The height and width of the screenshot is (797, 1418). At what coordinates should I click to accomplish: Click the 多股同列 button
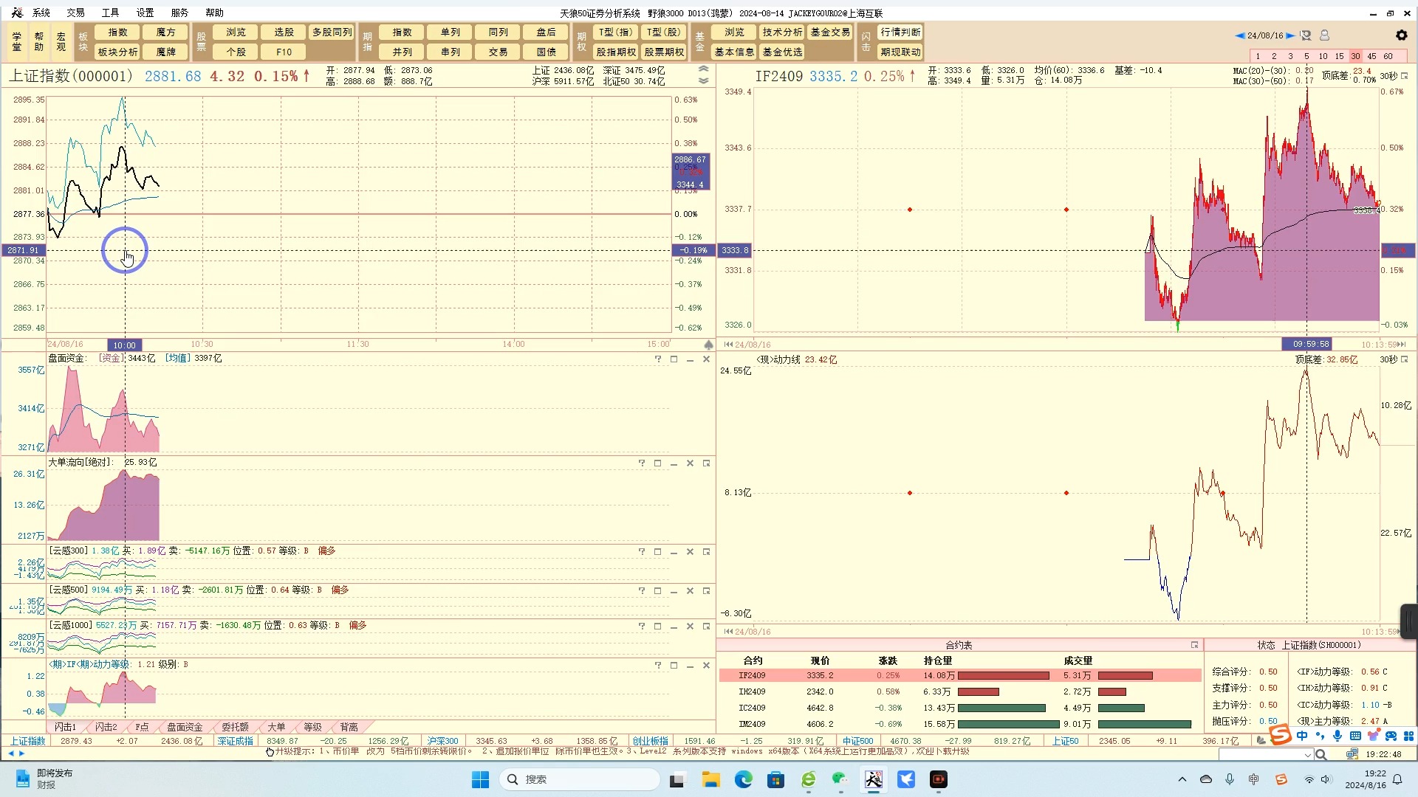click(332, 32)
